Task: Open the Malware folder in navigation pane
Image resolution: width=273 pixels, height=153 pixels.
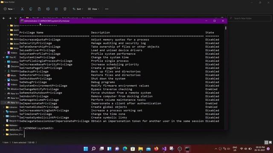Action: tap(12, 125)
